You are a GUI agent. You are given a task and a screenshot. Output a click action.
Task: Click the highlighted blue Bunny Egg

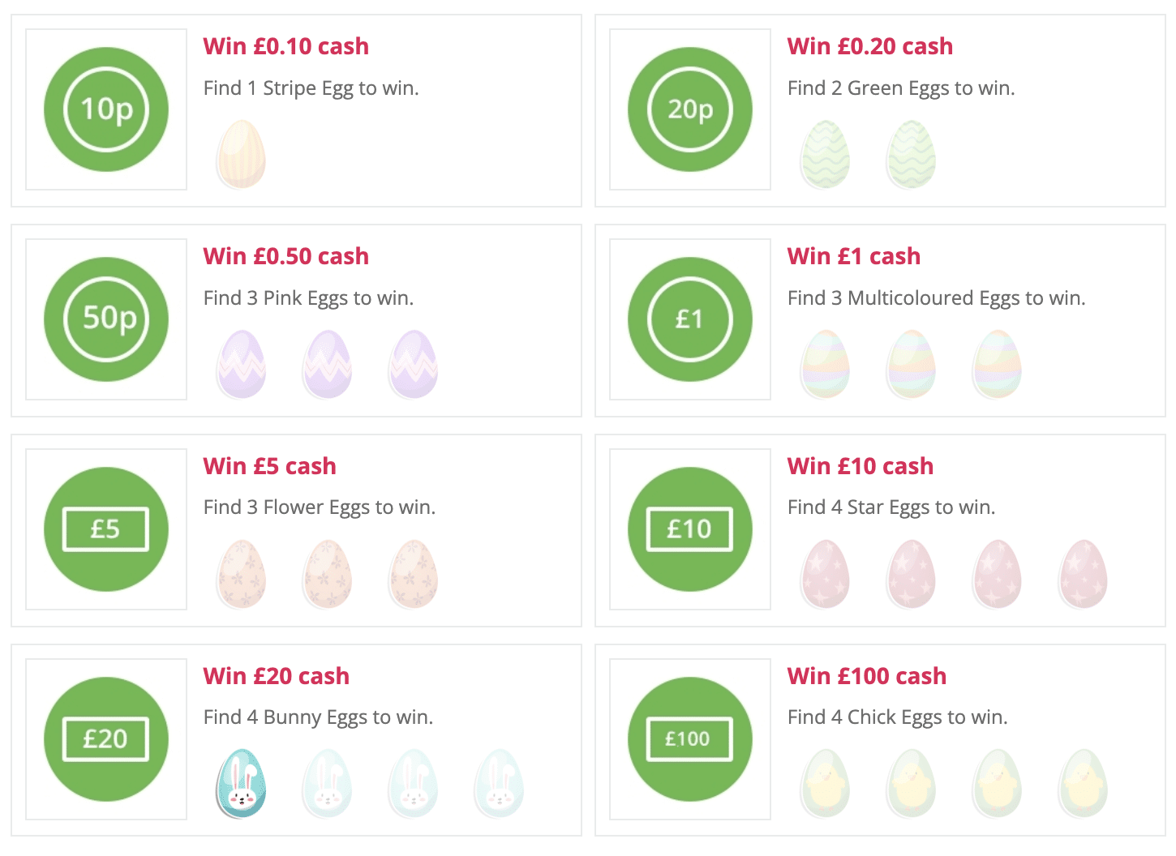(x=241, y=783)
